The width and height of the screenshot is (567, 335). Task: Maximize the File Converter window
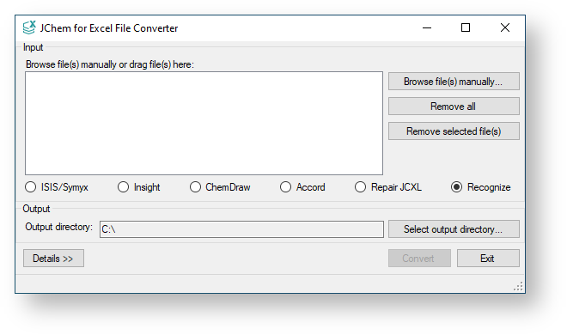pyautogui.click(x=466, y=27)
